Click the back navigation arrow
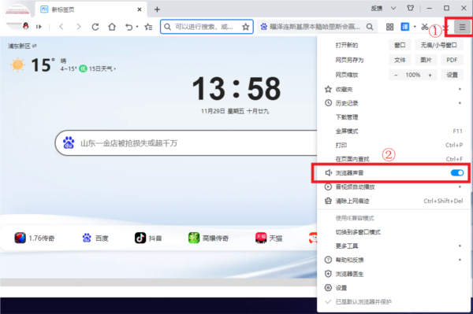Screen dimensions: 473x314 [x=61, y=27]
